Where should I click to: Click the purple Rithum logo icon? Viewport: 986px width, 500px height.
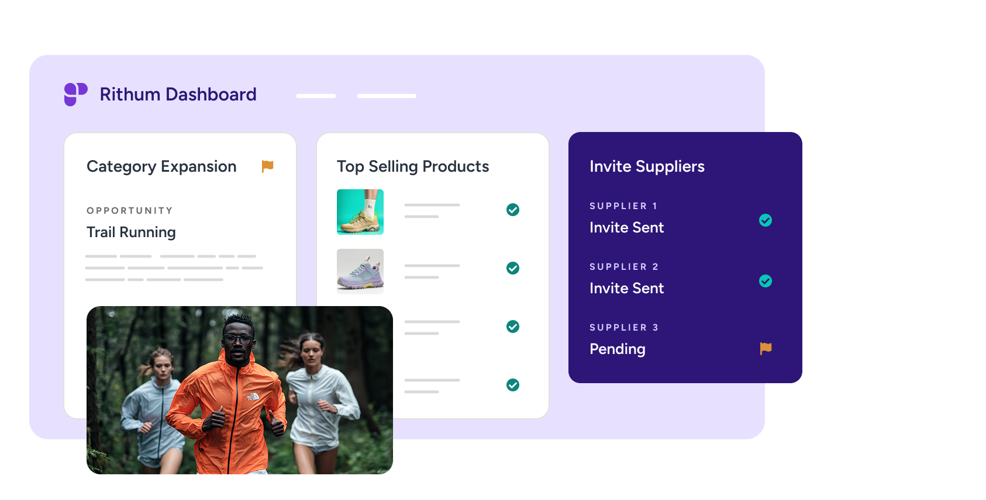[76, 94]
